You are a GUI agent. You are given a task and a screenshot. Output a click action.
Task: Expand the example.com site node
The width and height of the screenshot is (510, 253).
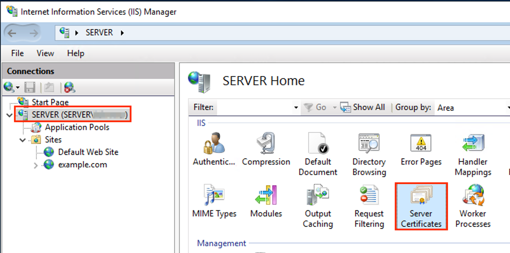point(36,165)
